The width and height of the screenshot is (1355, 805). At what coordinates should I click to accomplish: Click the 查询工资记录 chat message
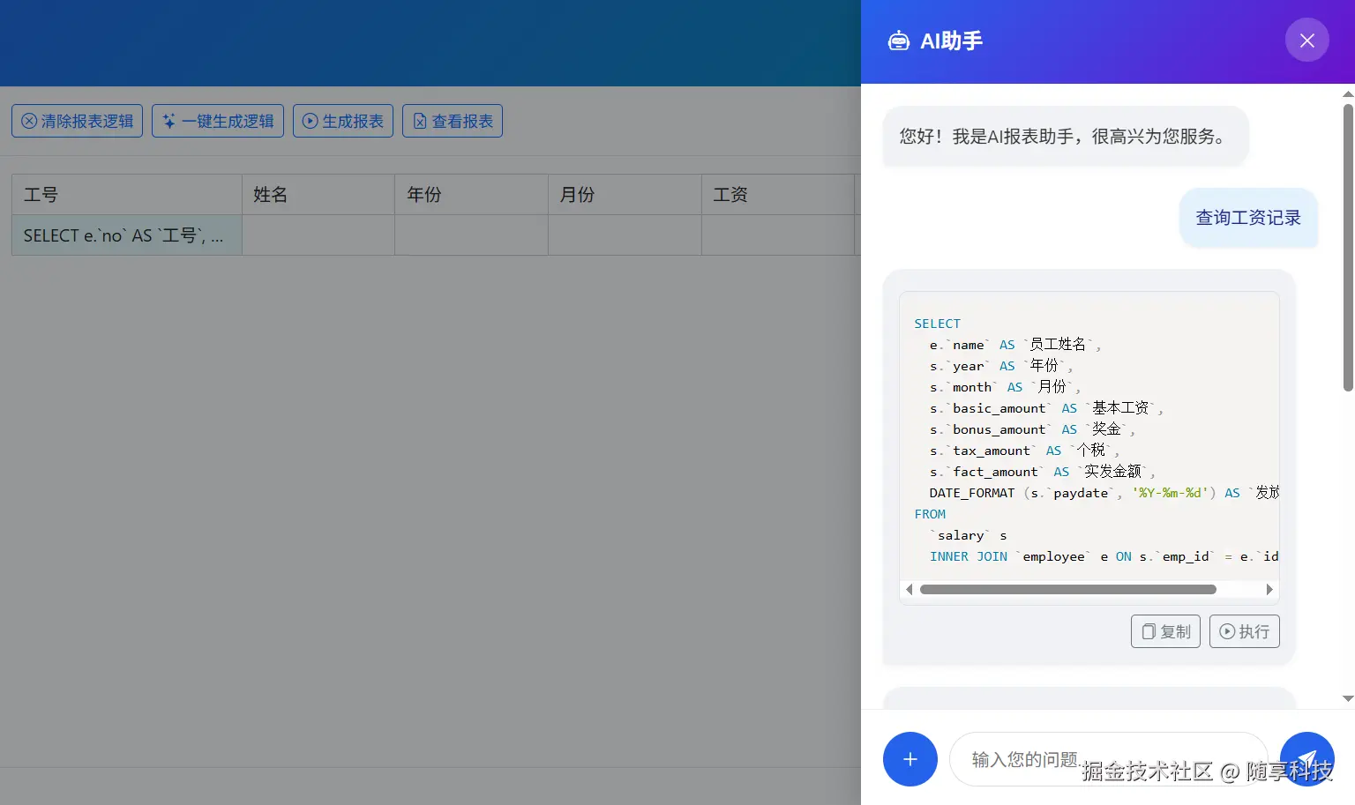pos(1248,218)
